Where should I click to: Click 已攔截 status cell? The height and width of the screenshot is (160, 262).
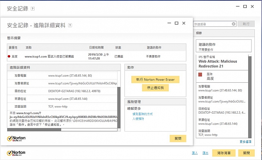(x=119, y=57)
